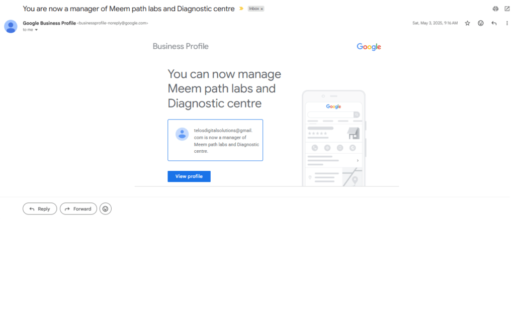The image size is (515, 317).
Task: Expand recipient details arrow next to 'to me'
Action: (x=36, y=30)
